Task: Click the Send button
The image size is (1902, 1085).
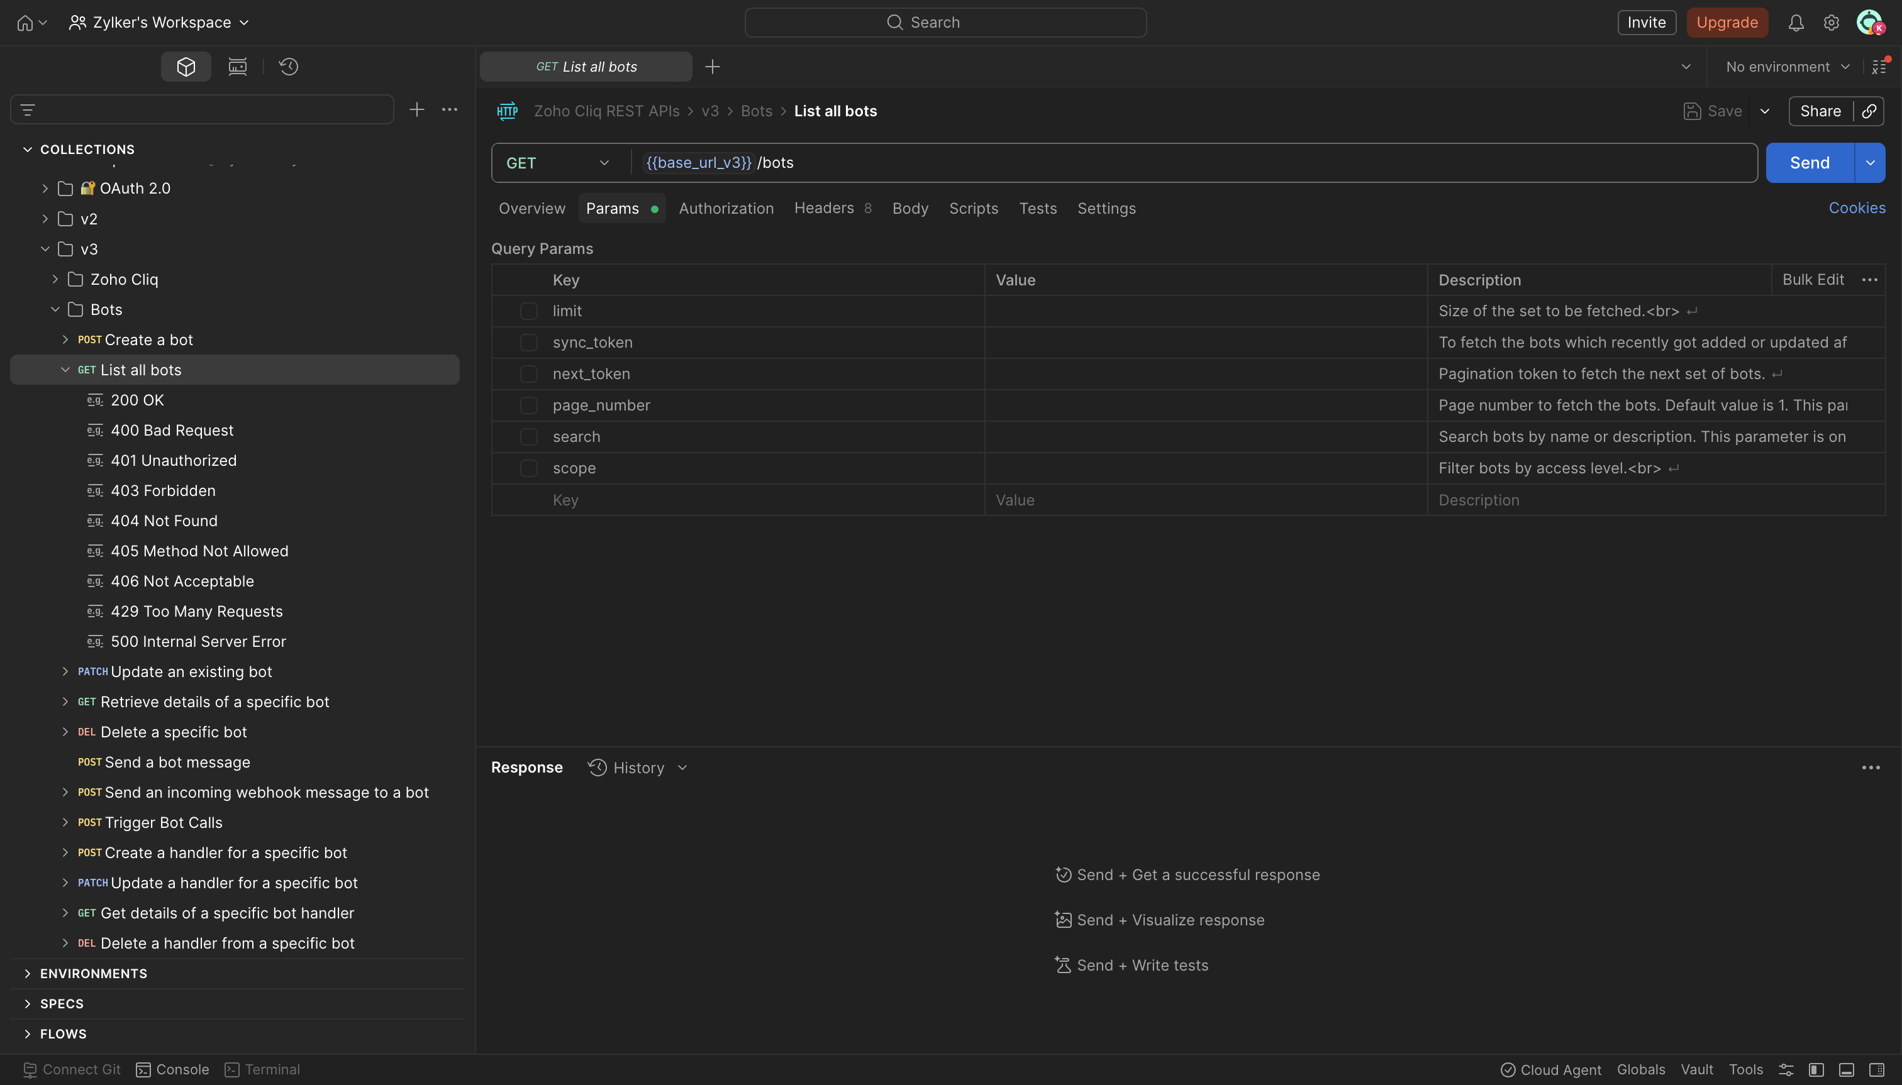Action: [1810, 162]
